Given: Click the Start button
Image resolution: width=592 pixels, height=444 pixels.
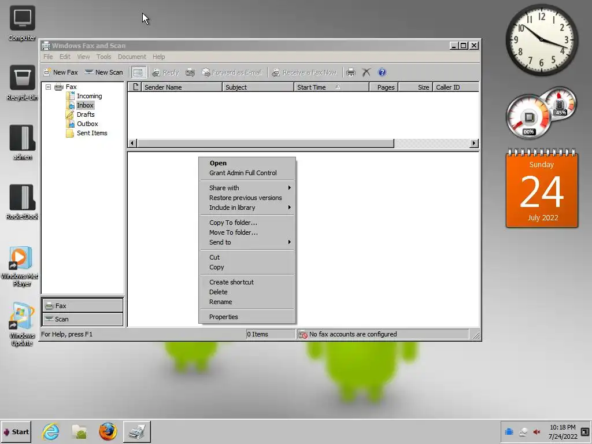Looking at the screenshot, I should click(x=16, y=432).
